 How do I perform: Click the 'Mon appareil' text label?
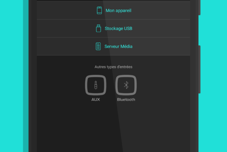coord(118,11)
